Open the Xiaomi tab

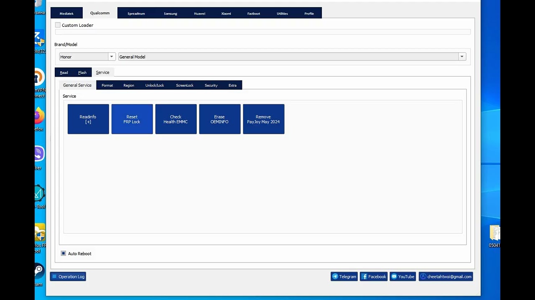[x=226, y=13]
